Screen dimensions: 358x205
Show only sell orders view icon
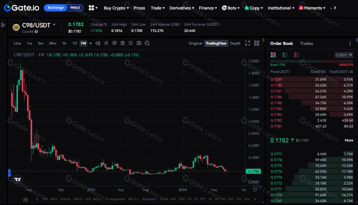[x=296, y=55]
